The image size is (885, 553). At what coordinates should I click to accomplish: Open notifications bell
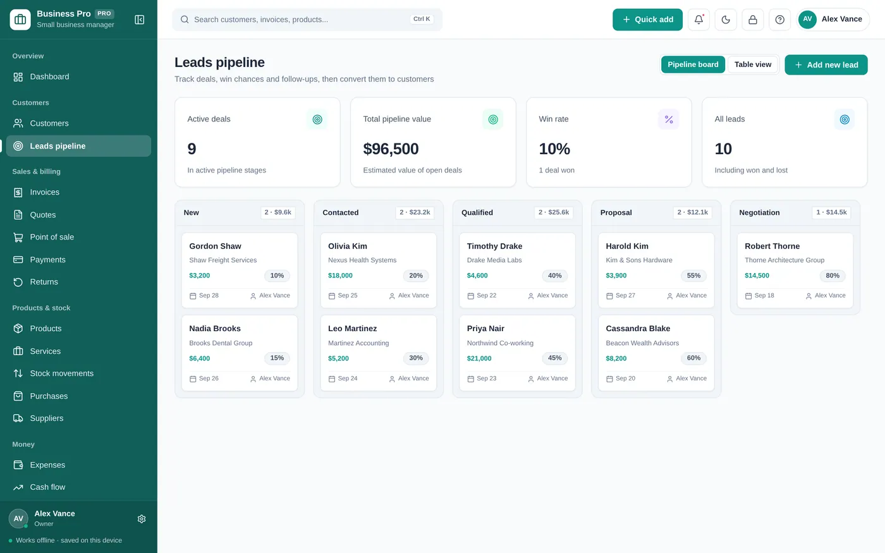click(x=699, y=20)
